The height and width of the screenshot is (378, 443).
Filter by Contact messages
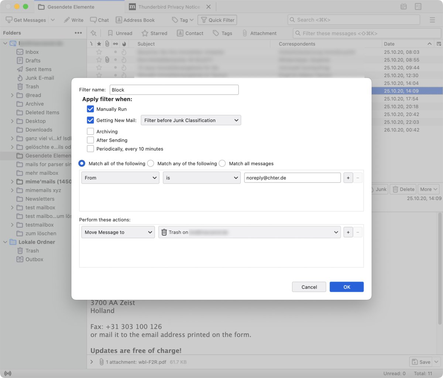190,33
